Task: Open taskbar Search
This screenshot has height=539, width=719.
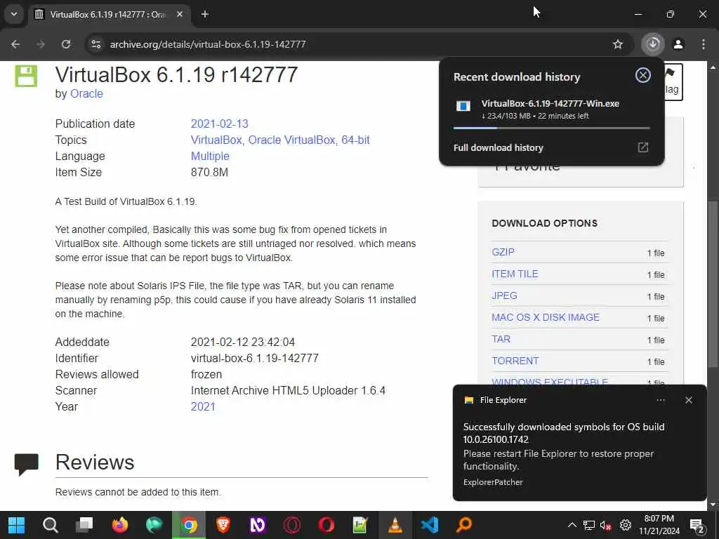Action: pos(50,525)
